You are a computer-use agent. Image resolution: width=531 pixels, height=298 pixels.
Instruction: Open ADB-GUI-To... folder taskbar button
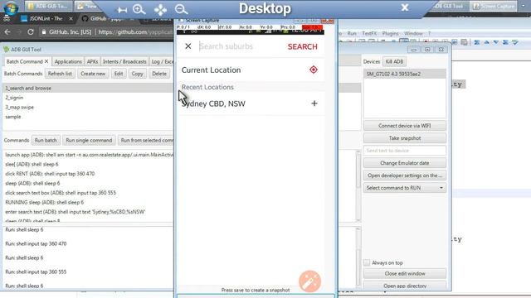click(48, 6)
